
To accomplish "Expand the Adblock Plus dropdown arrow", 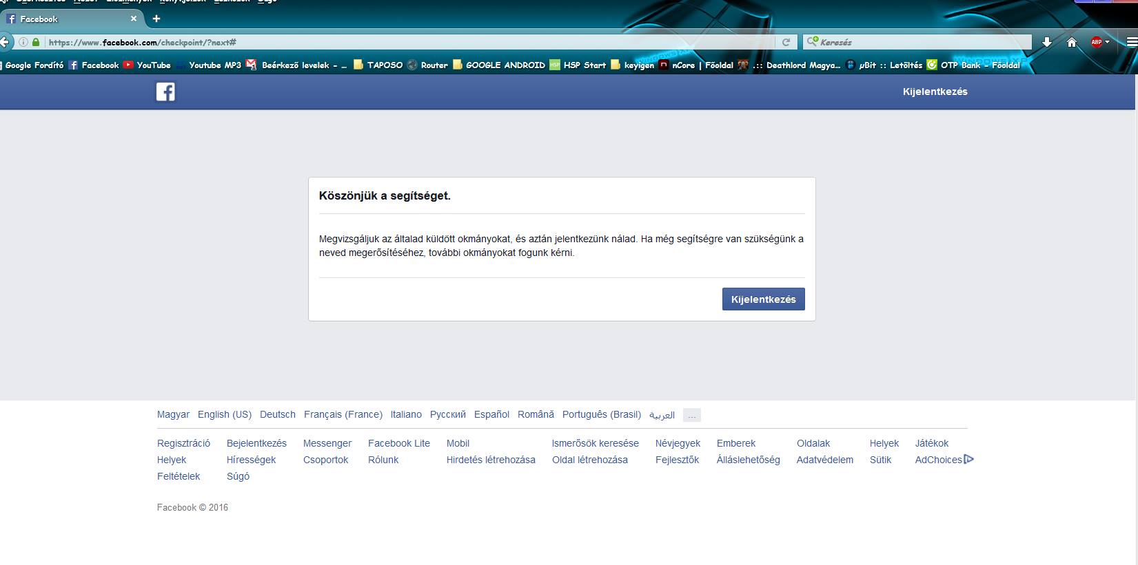I will (x=1108, y=42).
